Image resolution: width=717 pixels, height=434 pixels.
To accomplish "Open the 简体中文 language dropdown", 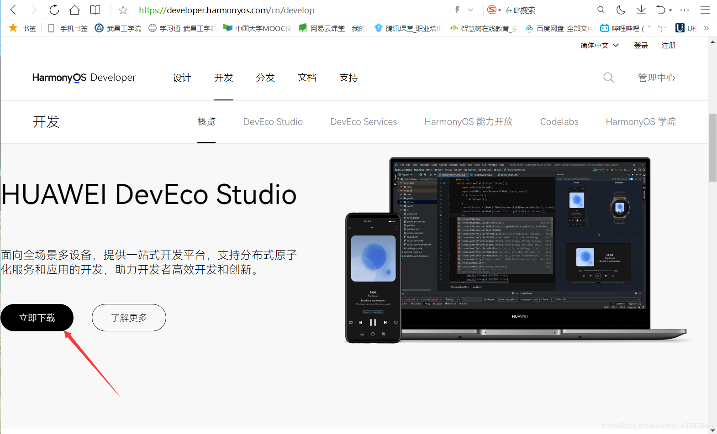I will point(600,45).
